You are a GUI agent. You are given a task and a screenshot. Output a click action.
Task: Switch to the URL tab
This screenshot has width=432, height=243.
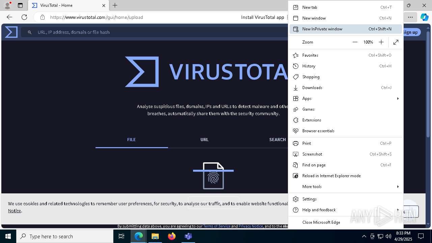pyautogui.click(x=205, y=140)
